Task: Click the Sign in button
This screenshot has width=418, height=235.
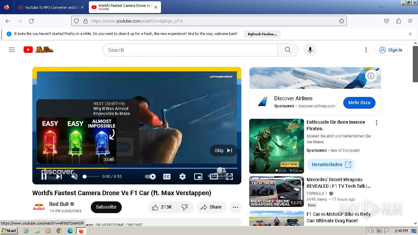Action: click(391, 50)
